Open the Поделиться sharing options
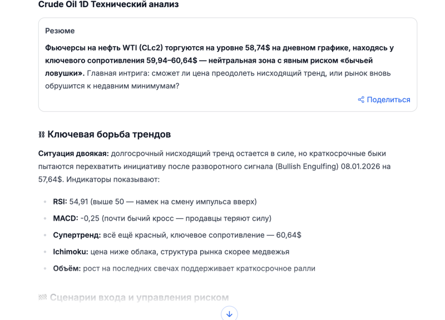The width and height of the screenshot is (445, 320). (388, 99)
